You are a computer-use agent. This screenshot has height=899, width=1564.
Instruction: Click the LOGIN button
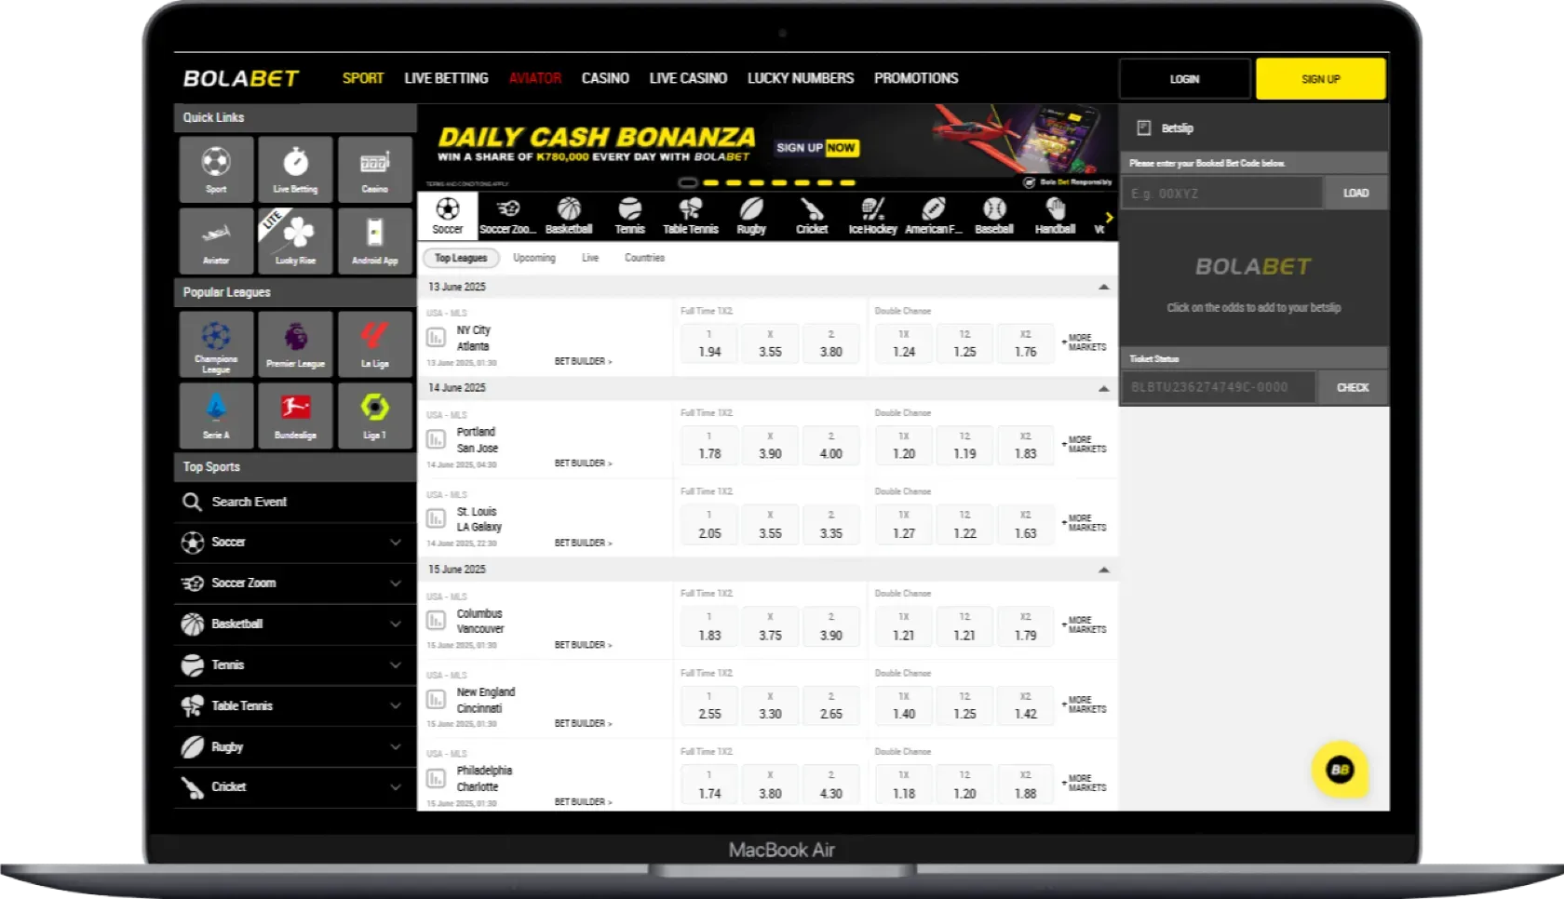tap(1184, 79)
